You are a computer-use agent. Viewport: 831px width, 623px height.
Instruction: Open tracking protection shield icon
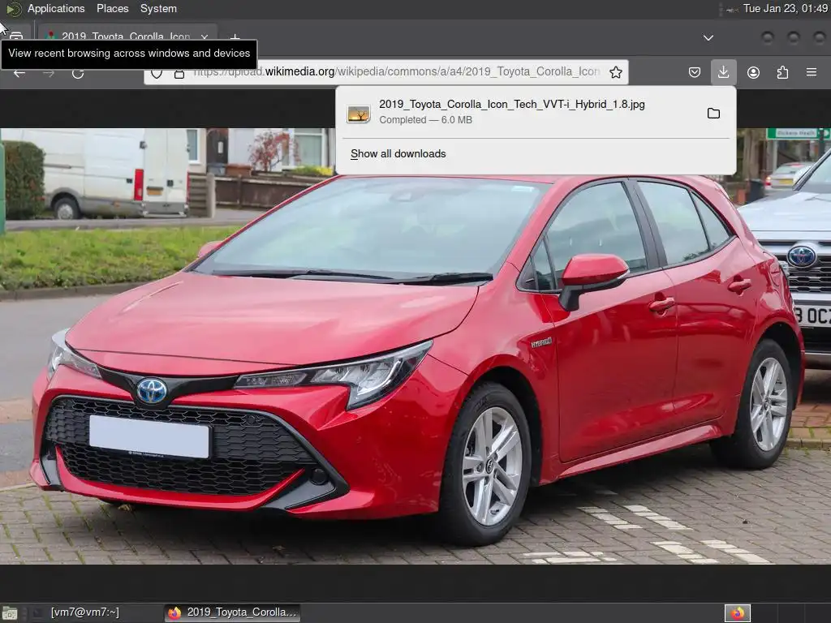[157, 73]
